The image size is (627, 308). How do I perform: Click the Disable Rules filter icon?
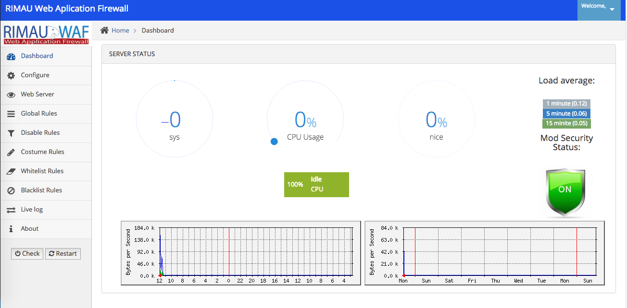tap(11, 133)
